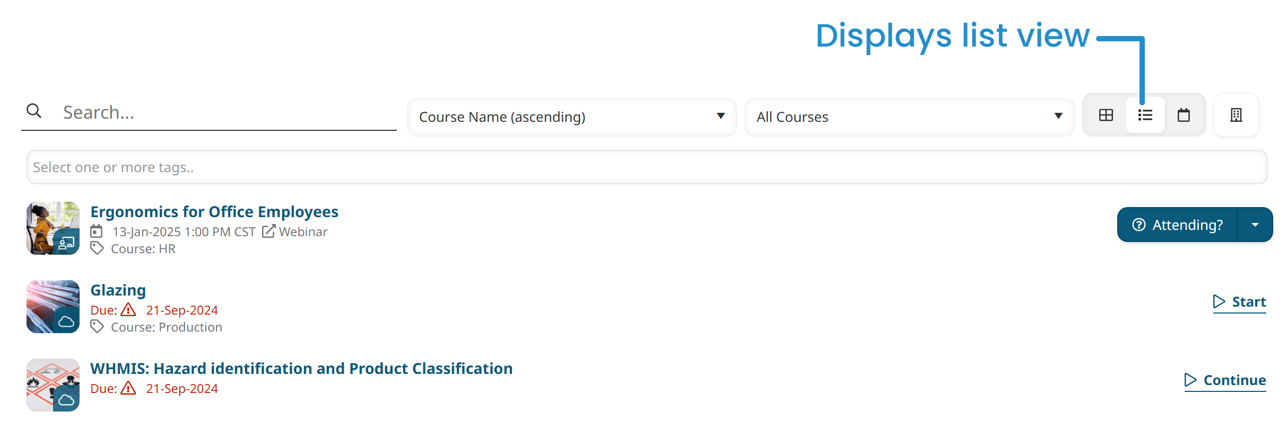1287x429 pixels.
Task: Open the calendar view of courses
Action: coord(1185,115)
